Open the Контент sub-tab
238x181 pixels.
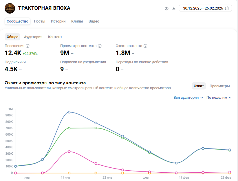click(55, 37)
